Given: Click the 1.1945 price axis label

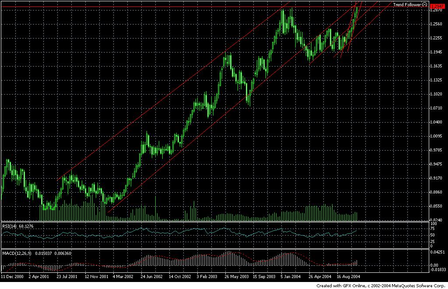Looking at the screenshot, I should pos(436,52).
